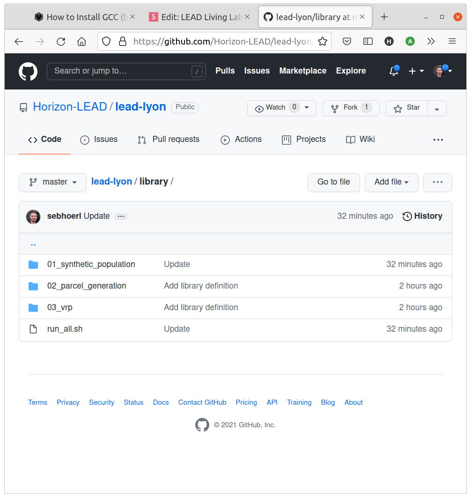The width and height of the screenshot is (471, 498).
Task: Reload the current page
Action: tap(60, 41)
